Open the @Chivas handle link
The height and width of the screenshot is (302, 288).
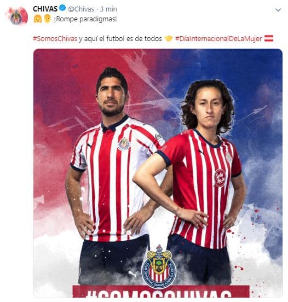click(81, 9)
